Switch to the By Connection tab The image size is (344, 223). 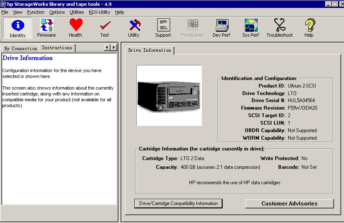20,48
